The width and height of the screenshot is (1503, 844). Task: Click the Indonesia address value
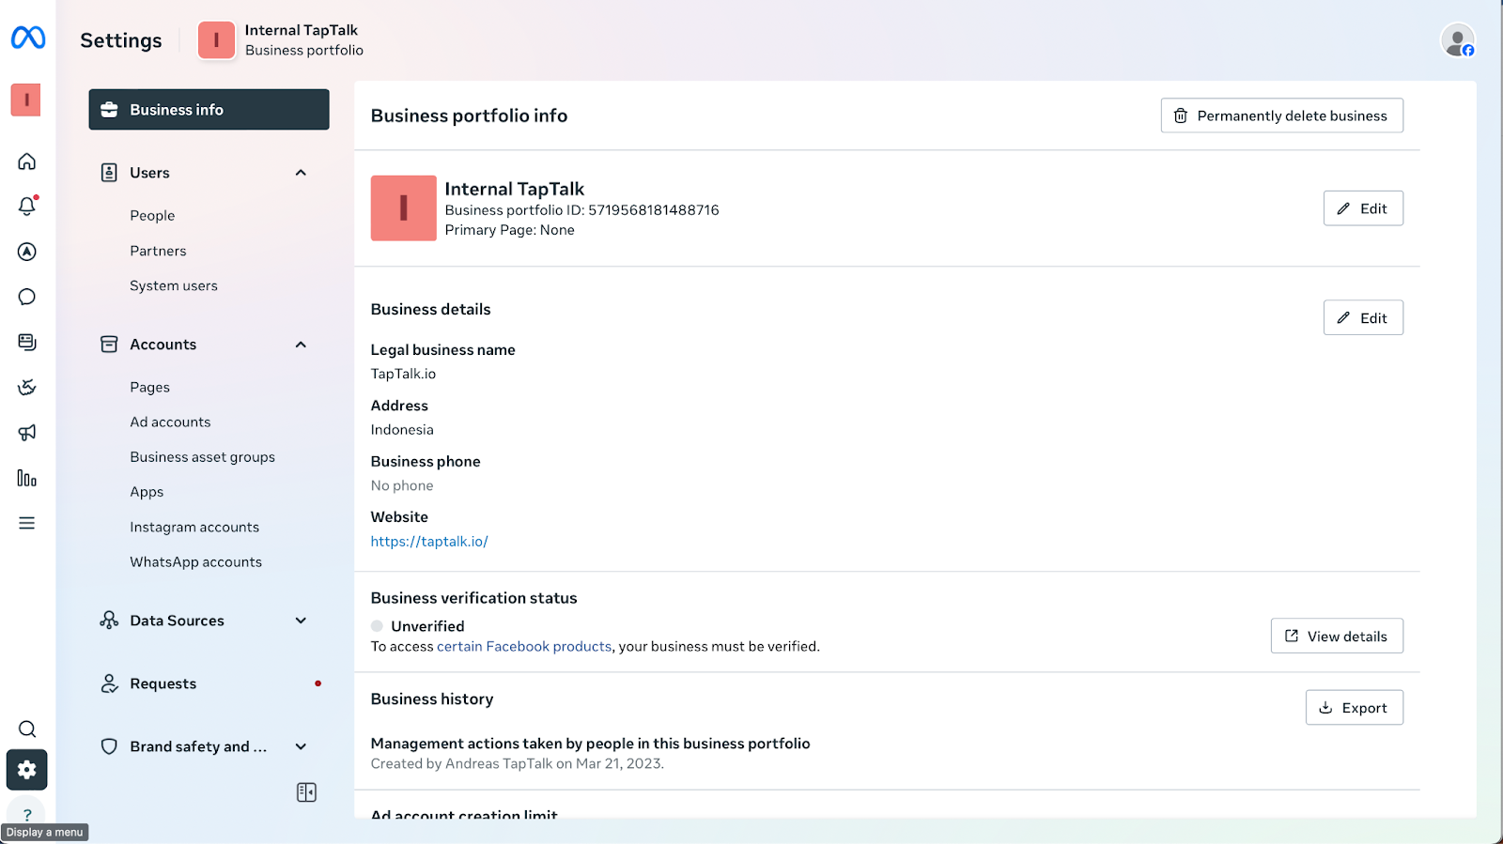pyautogui.click(x=402, y=430)
